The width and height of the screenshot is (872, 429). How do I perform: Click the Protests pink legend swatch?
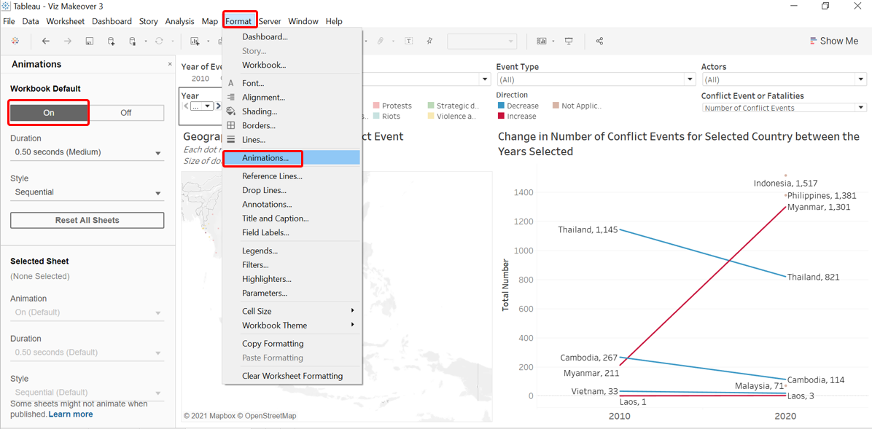[377, 106]
